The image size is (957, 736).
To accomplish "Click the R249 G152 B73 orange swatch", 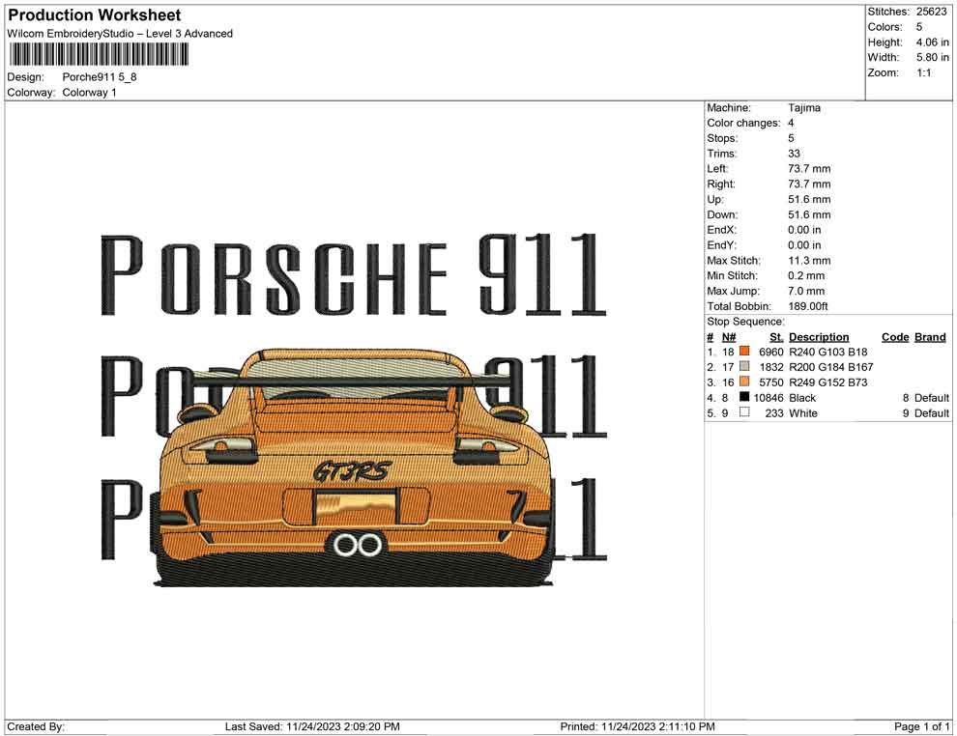I will [x=744, y=382].
